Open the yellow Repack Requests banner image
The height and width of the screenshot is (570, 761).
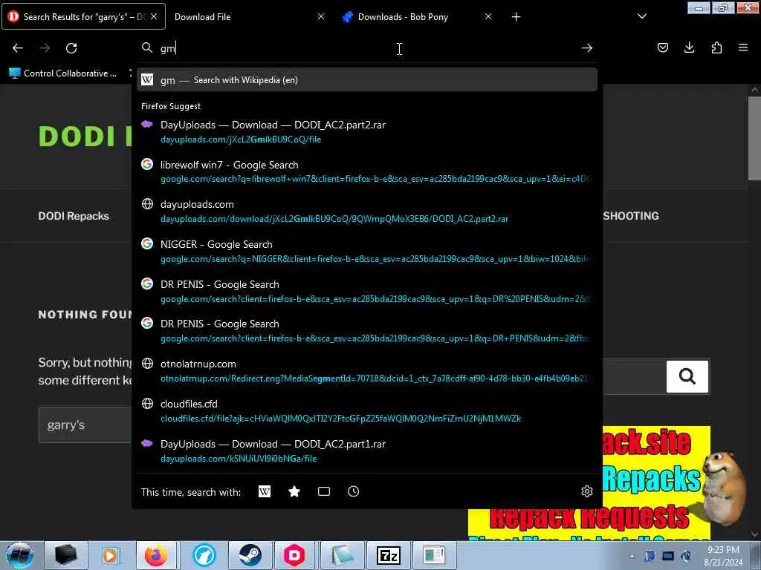tap(589, 482)
